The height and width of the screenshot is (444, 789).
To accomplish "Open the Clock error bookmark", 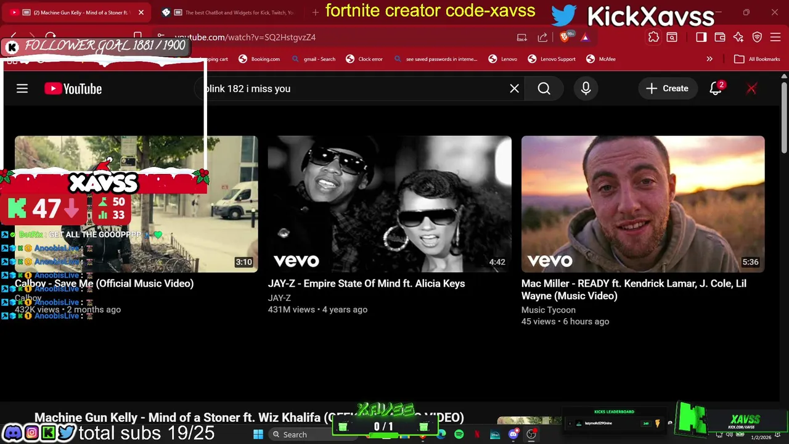I will point(364,59).
